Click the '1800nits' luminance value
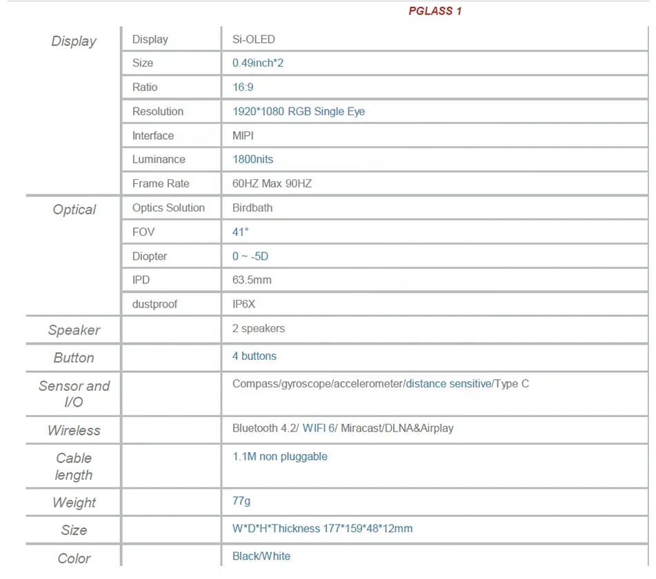The height and width of the screenshot is (579, 656). pos(252,159)
